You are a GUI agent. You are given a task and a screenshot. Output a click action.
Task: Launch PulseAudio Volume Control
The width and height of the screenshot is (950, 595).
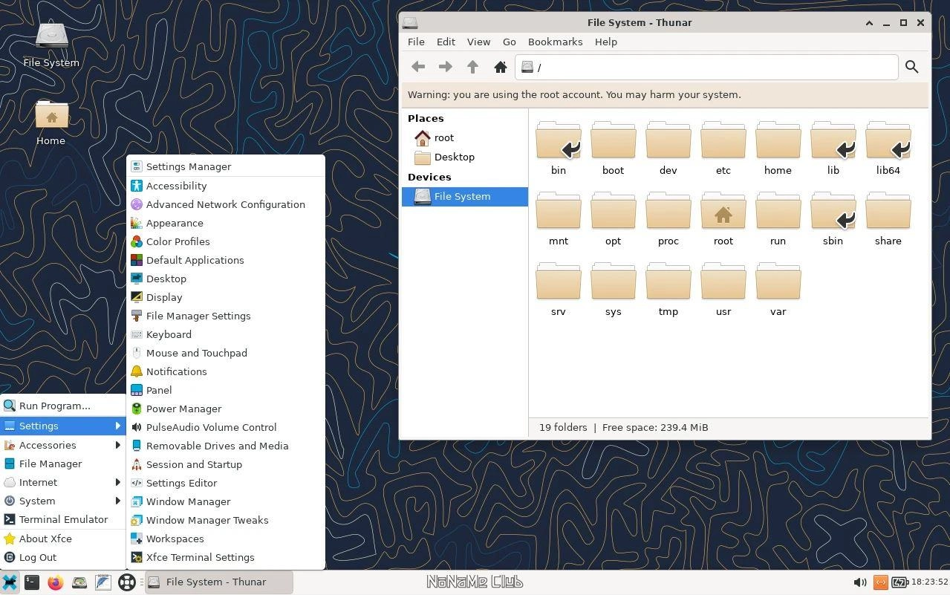(226, 427)
